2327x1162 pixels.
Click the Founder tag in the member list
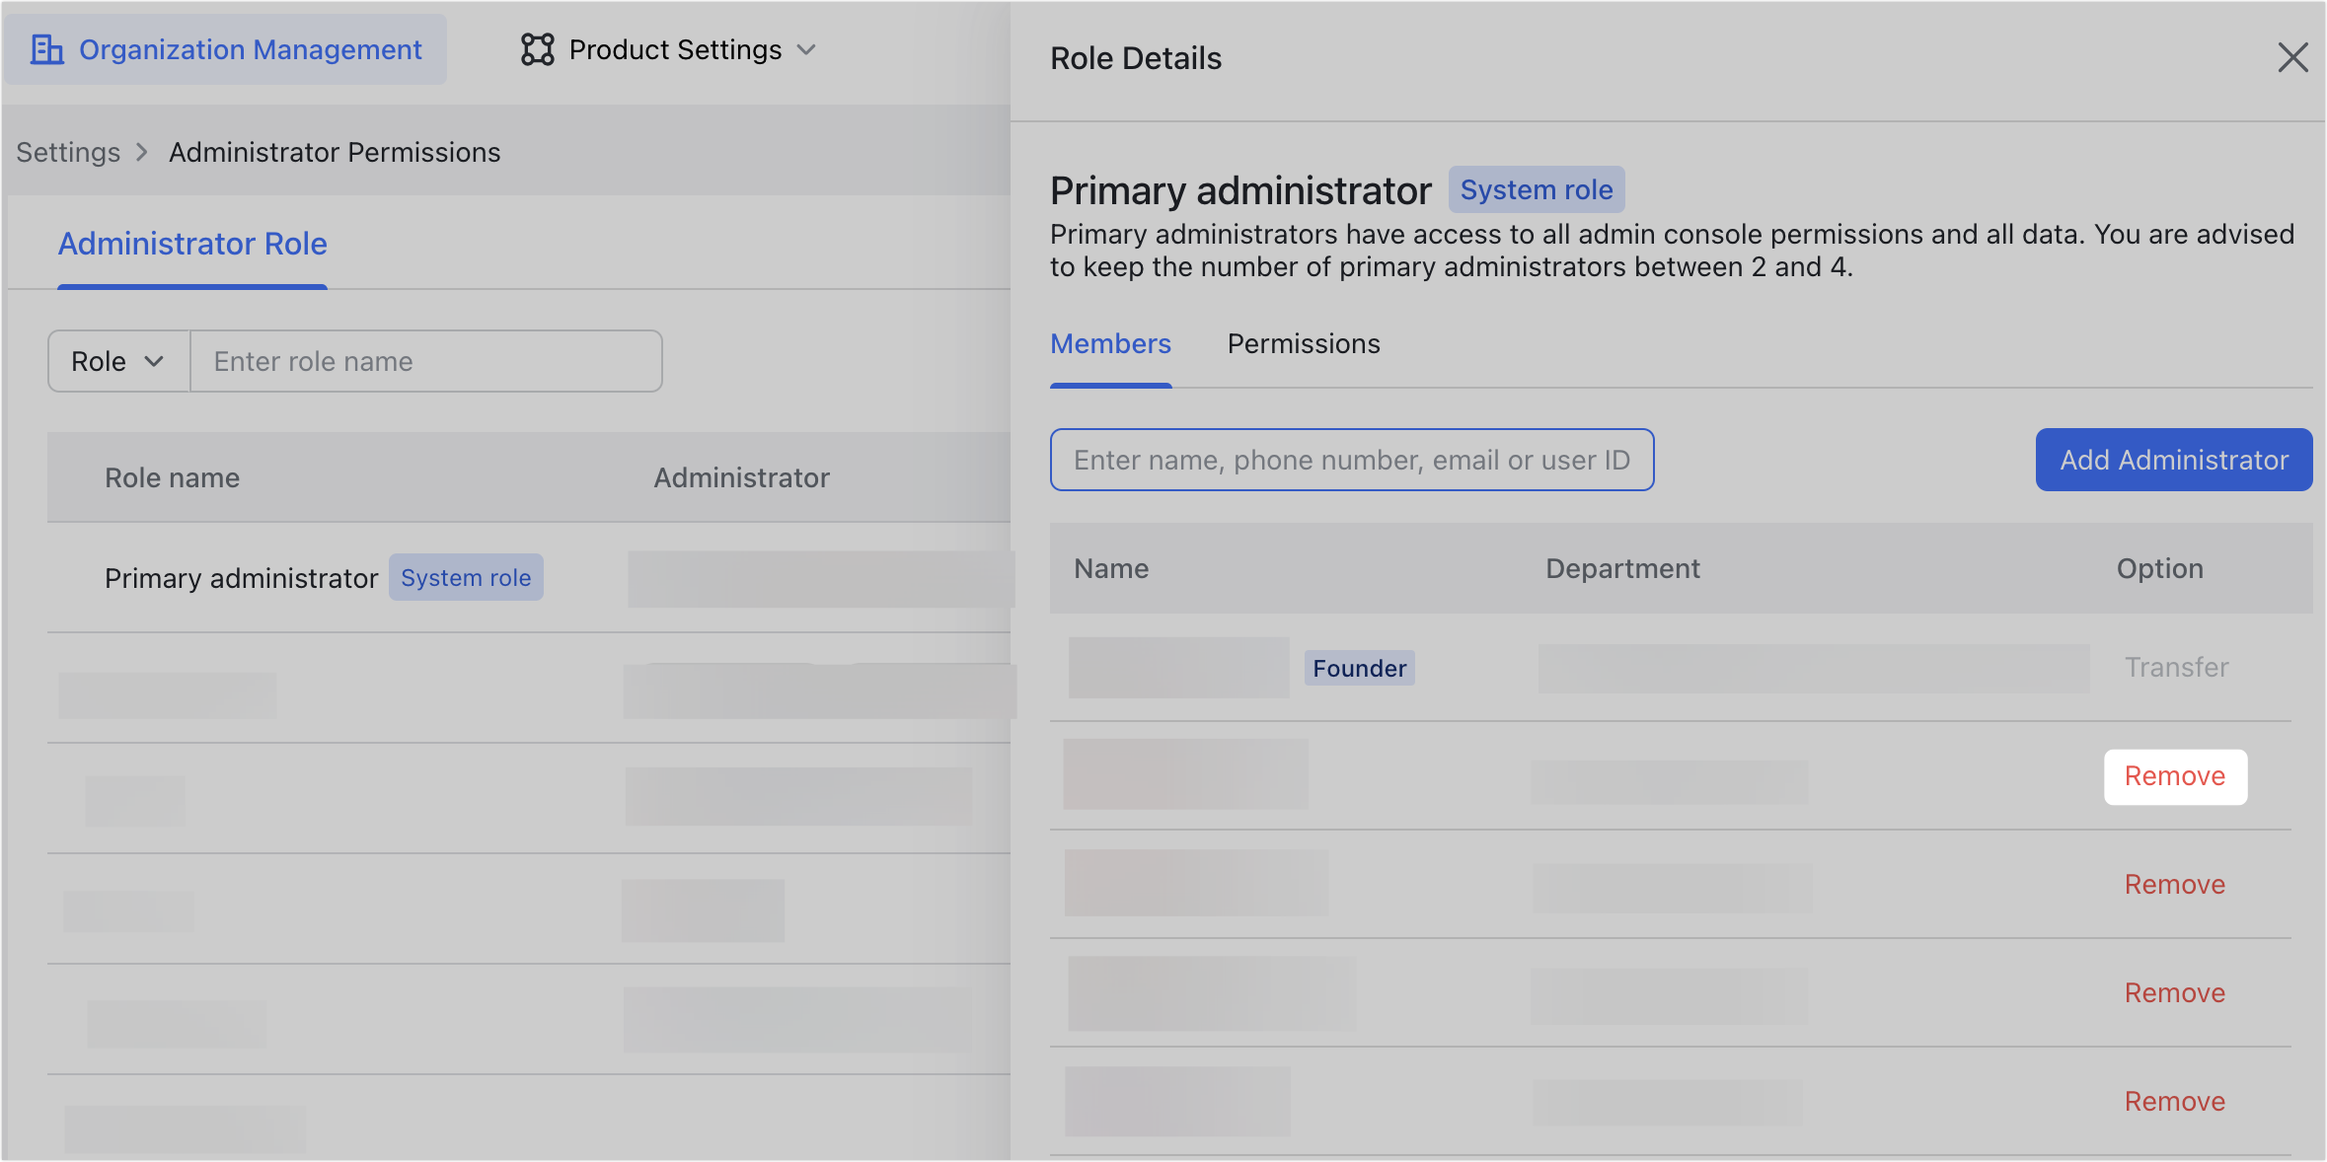pyautogui.click(x=1359, y=668)
